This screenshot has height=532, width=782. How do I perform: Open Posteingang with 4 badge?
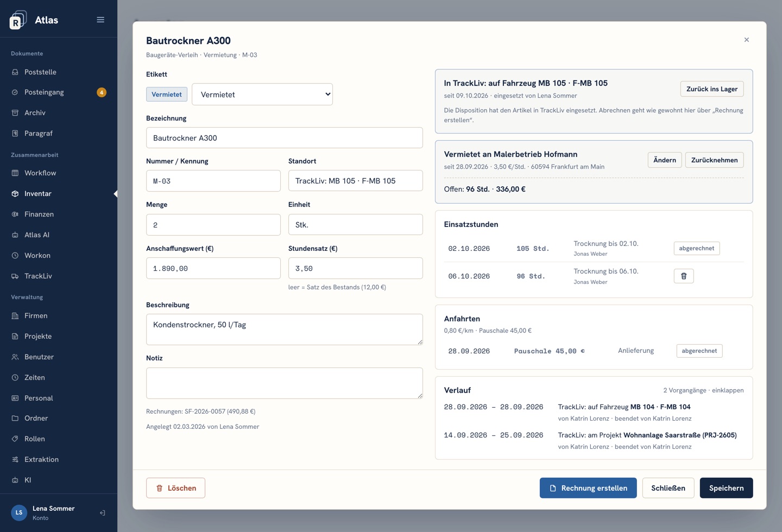[59, 92]
